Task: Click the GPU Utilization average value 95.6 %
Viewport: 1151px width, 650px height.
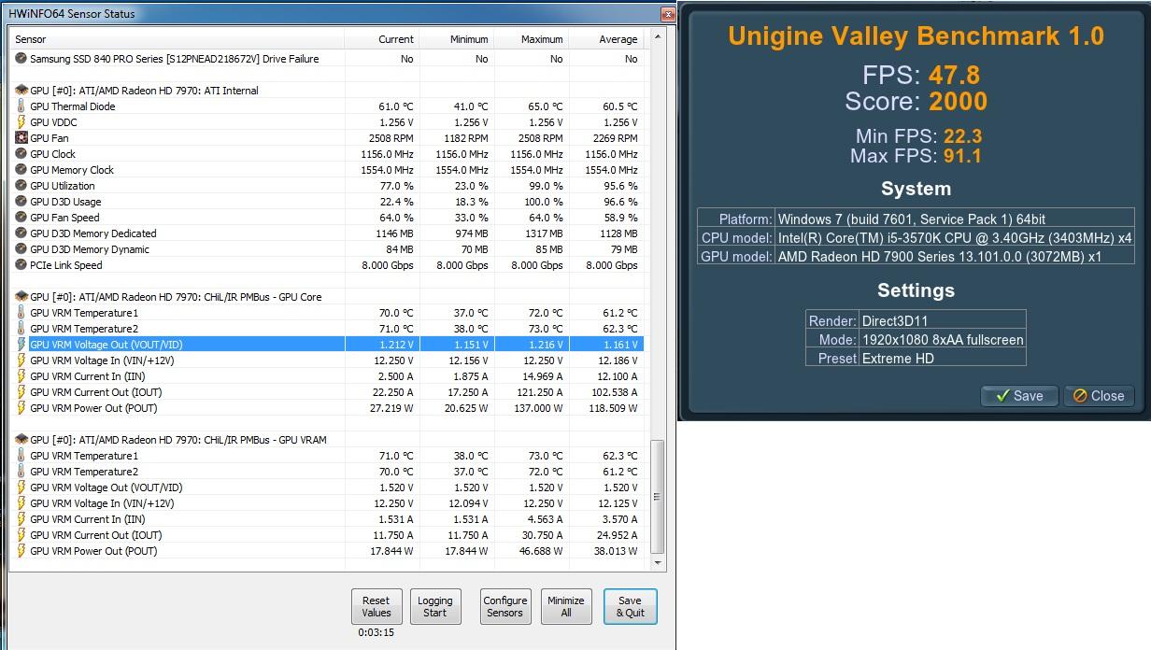Action: (620, 186)
